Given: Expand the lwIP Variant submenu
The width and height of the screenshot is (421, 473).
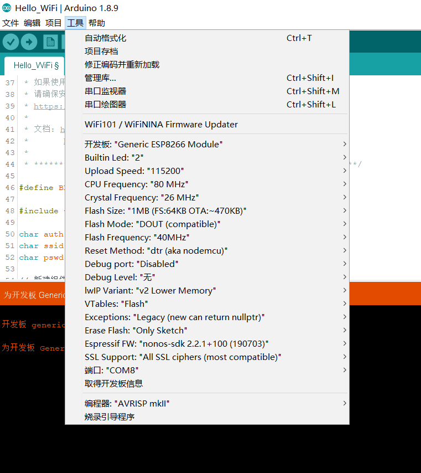Looking at the screenshot, I should (207, 290).
